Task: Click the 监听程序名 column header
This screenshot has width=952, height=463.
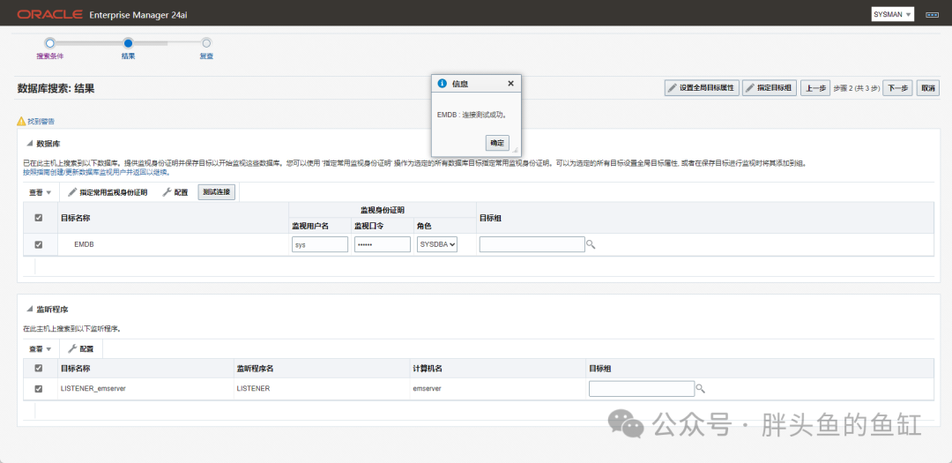Action: (x=255, y=369)
